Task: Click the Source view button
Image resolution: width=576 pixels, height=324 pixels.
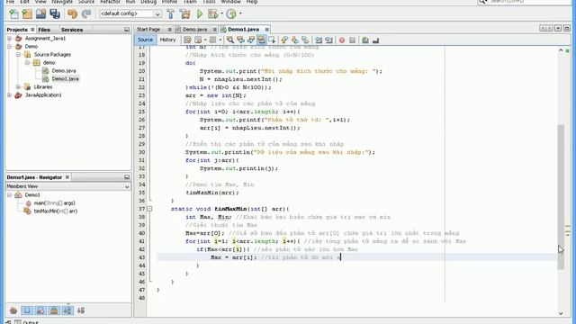Action: (145, 40)
